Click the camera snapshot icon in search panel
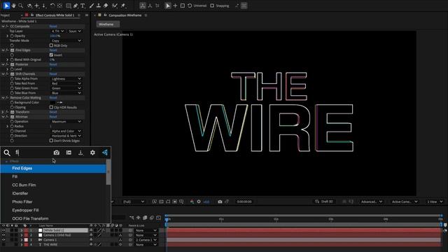 [56, 153]
